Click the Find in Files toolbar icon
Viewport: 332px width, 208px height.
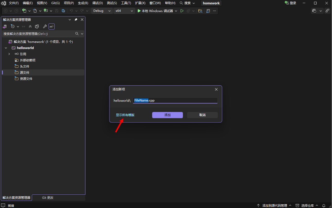click(x=200, y=11)
